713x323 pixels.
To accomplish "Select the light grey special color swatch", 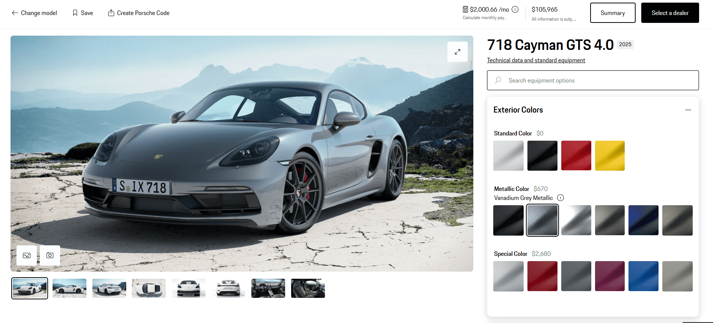I will pyautogui.click(x=508, y=276).
